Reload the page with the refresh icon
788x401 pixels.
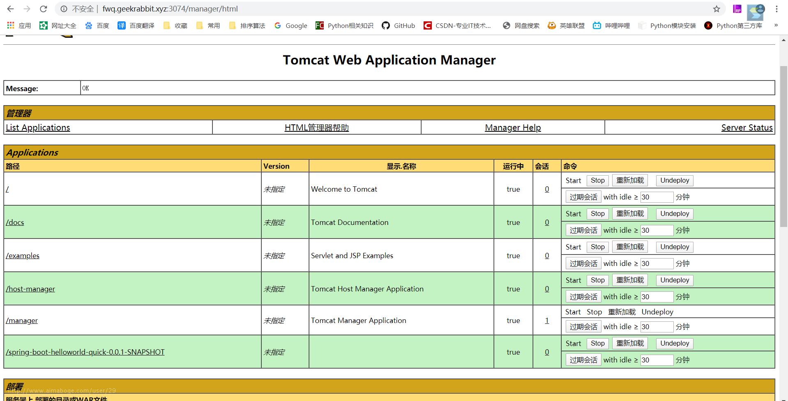pyautogui.click(x=44, y=9)
